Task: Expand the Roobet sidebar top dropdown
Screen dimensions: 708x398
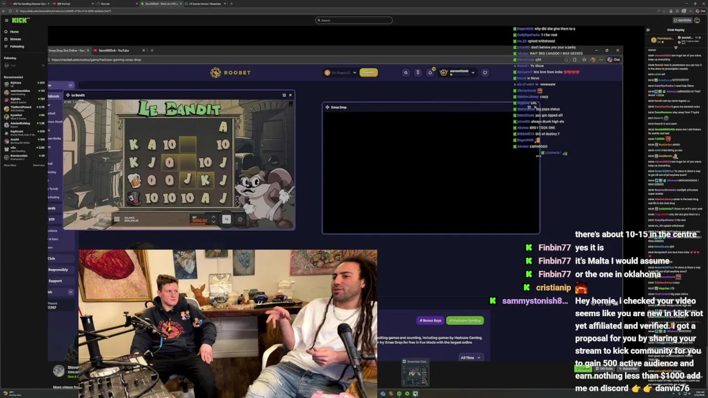Action: click(x=70, y=85)
